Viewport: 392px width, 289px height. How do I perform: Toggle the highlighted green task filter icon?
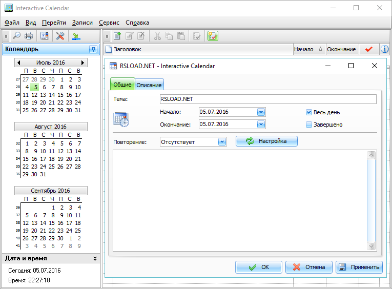[x=213, y=36]
